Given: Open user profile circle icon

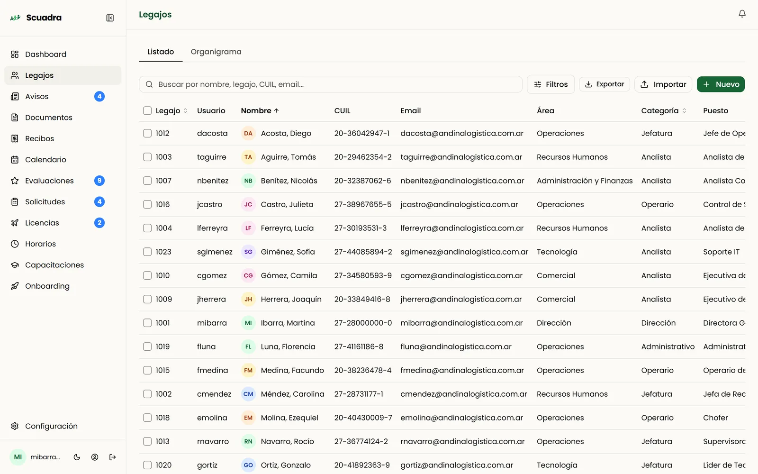Looking at the screenshot, I should pos(95,457).
